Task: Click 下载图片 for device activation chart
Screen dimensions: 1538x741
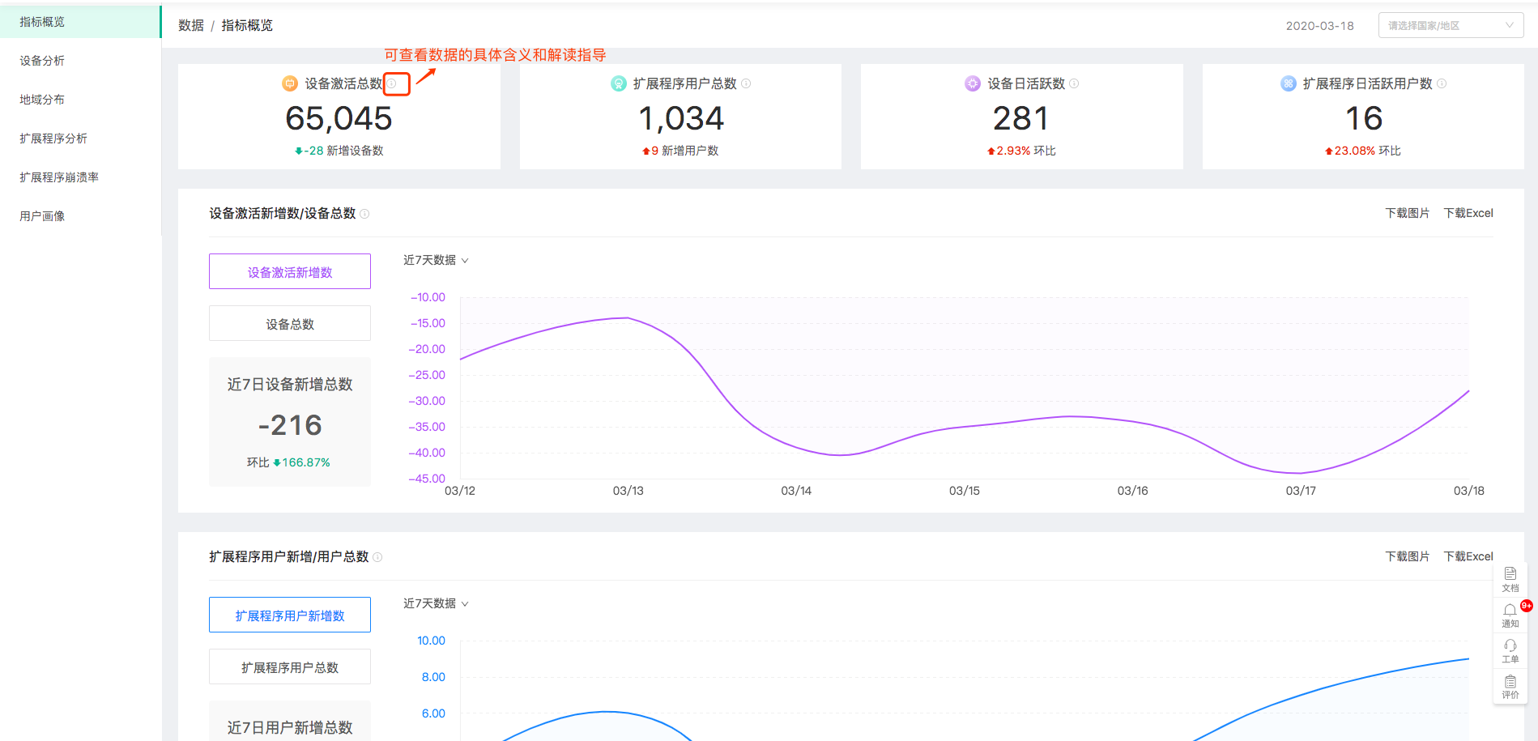Action: point(1408,213)
